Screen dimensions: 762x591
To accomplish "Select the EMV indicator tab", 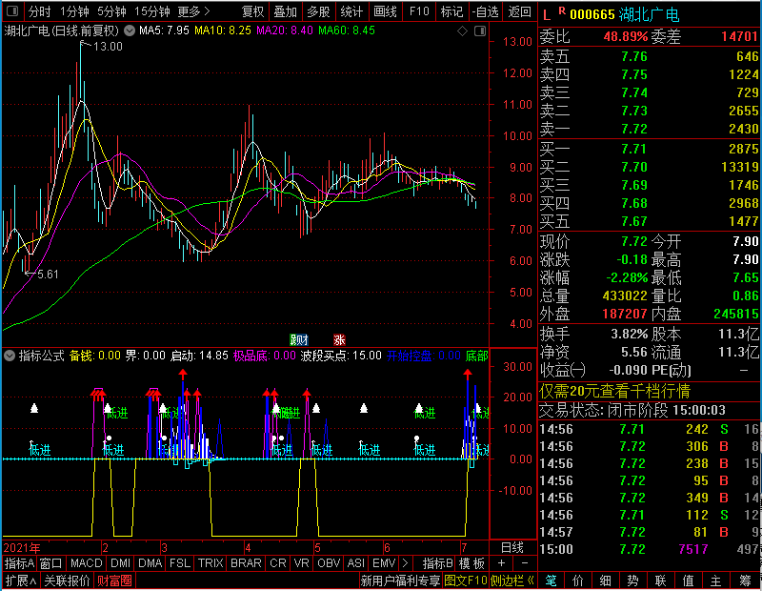I will coord(384,563).
